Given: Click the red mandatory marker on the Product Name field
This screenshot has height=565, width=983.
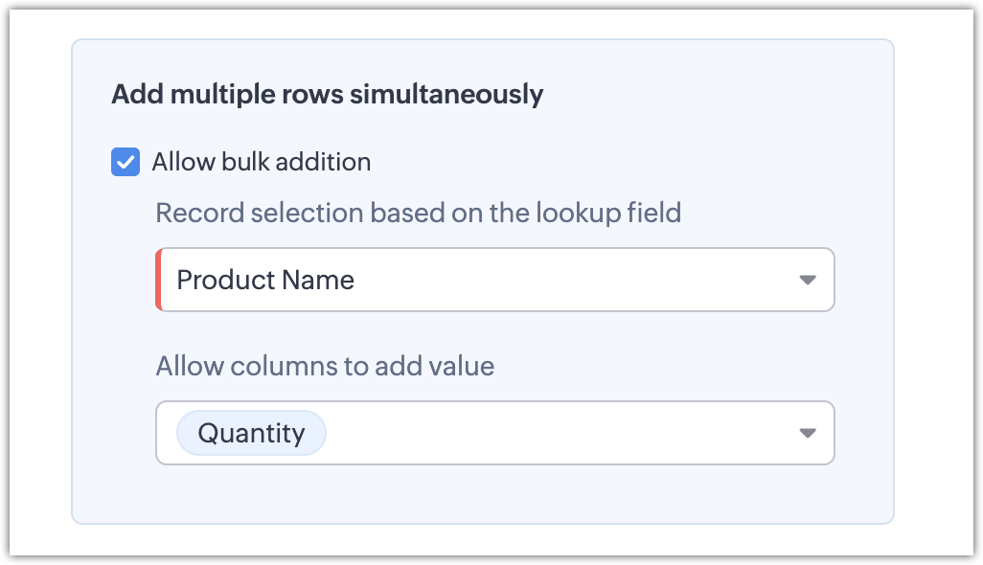Looking at the screenshot, I should (158, 280).
